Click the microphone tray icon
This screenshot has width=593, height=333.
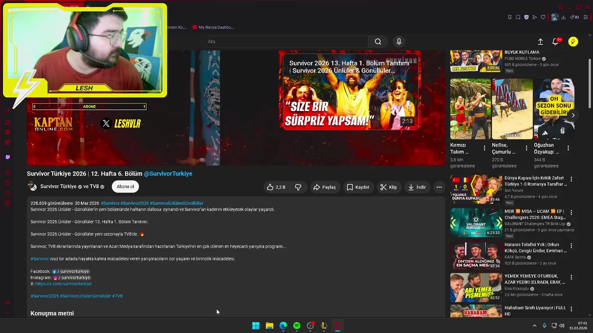544,326
